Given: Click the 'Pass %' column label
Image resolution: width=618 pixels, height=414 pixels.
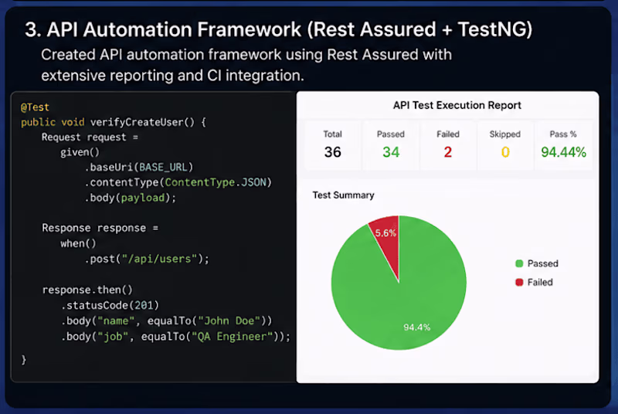Looking at the screenshot, I should tap(563, 134).
